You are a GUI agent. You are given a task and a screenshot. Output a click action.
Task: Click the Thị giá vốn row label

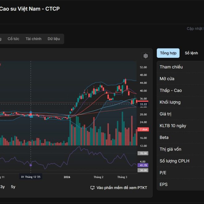coord(170,149)
